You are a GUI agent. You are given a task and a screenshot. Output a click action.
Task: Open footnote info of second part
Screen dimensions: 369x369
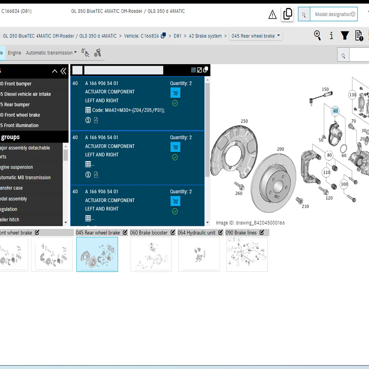(x=88, y=175)
